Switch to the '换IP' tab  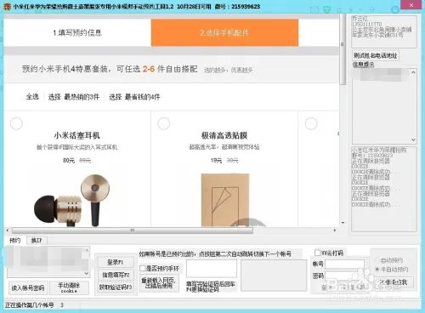click(x=37, y=241)
